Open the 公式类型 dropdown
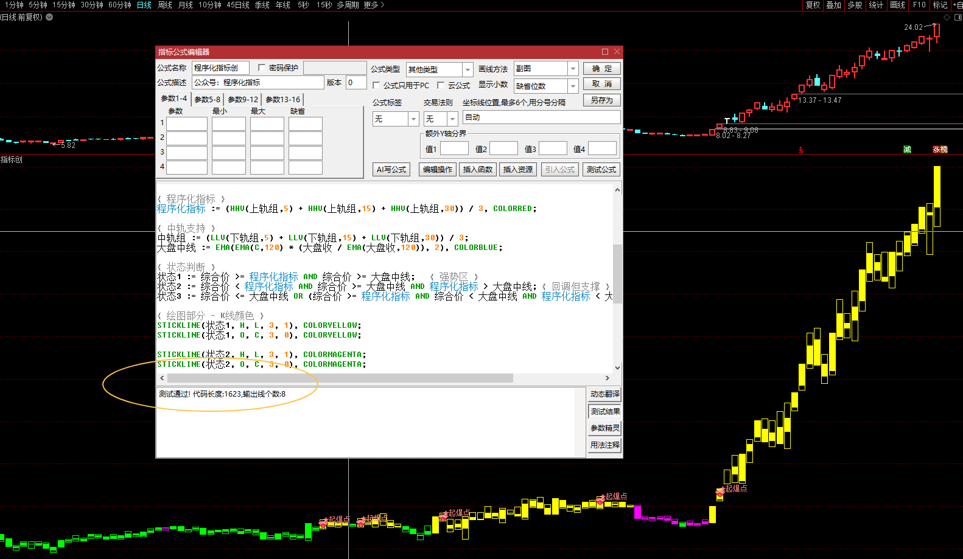This screenshot has height=559, width=963. tap(467, 69)
